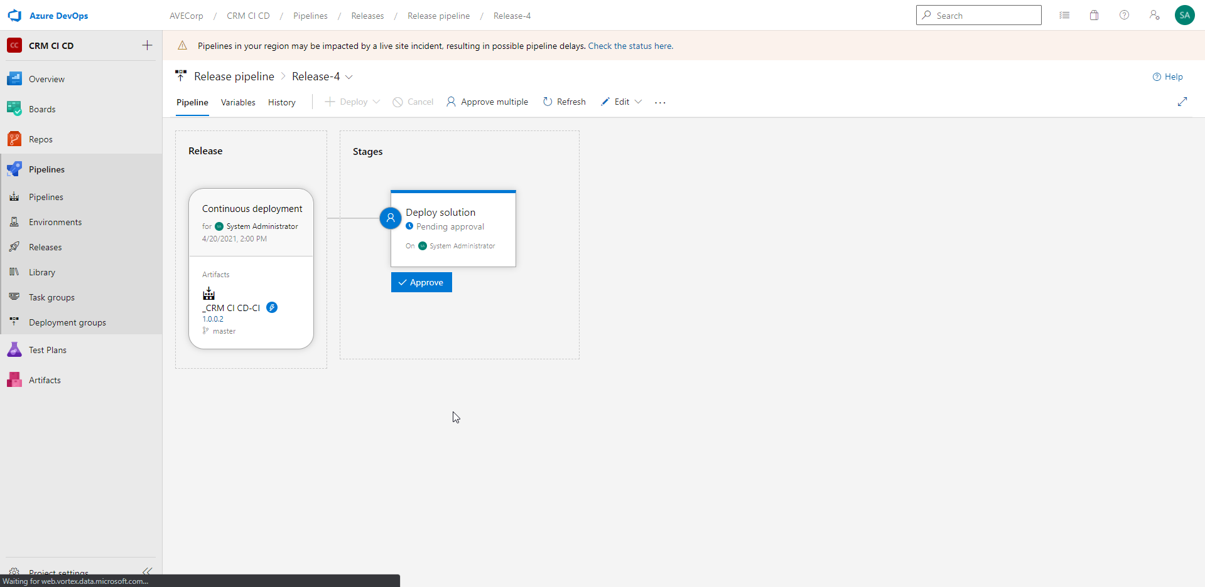This screenshot has height=587, width=1205.
Task: Click the AVECorp breadcrumb
Action: [186, 16]
